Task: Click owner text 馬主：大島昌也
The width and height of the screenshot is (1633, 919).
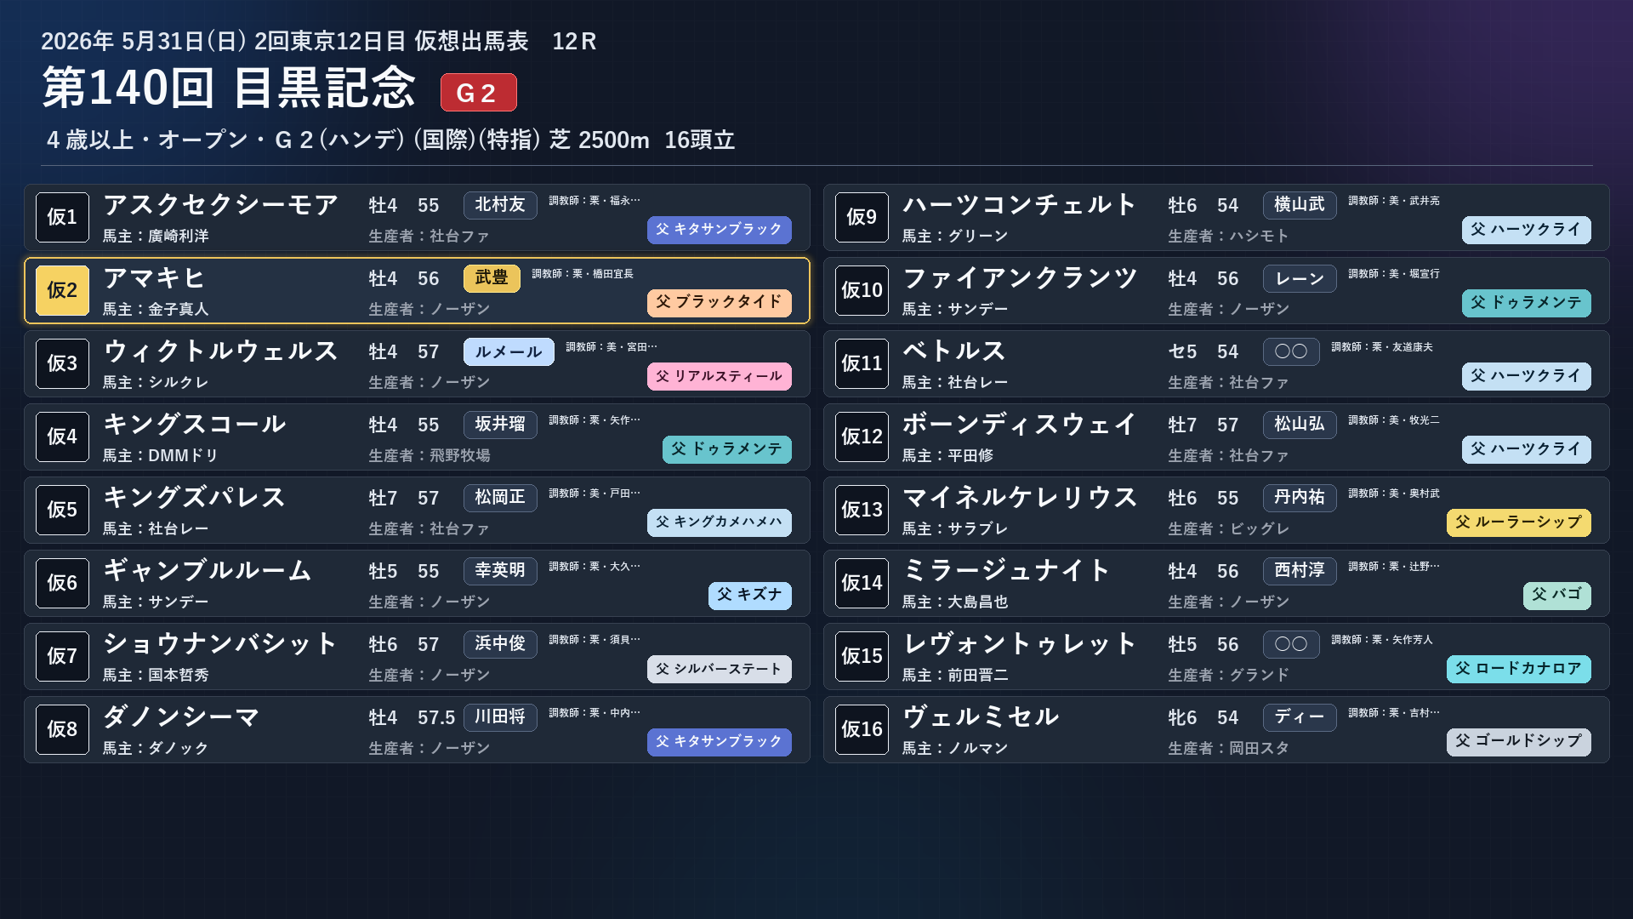Action: [955, 602]
